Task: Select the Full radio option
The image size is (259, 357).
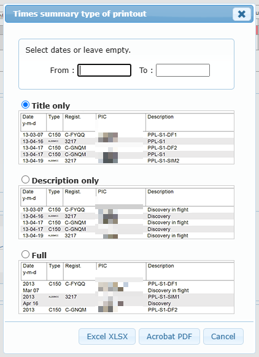Action: tap(25, 254)
